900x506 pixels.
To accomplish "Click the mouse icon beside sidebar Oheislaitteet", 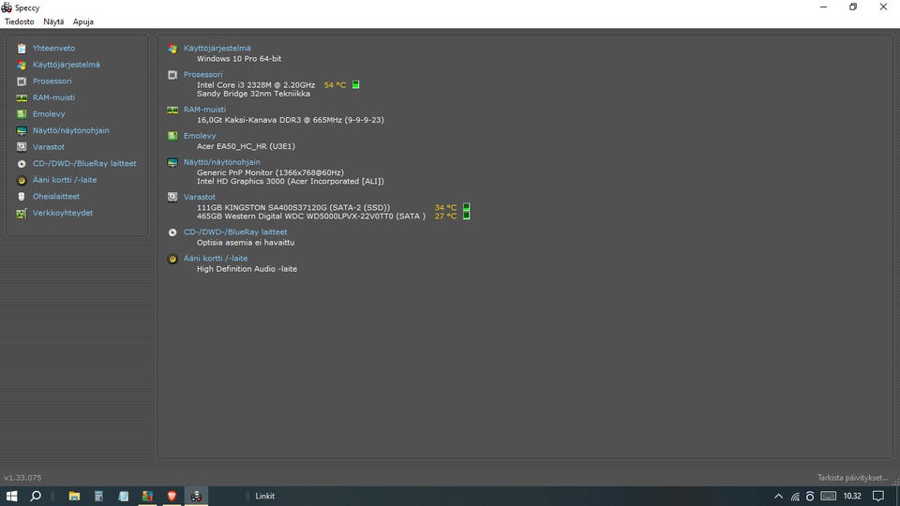I will pyautogui.click(x=22, y=197).
